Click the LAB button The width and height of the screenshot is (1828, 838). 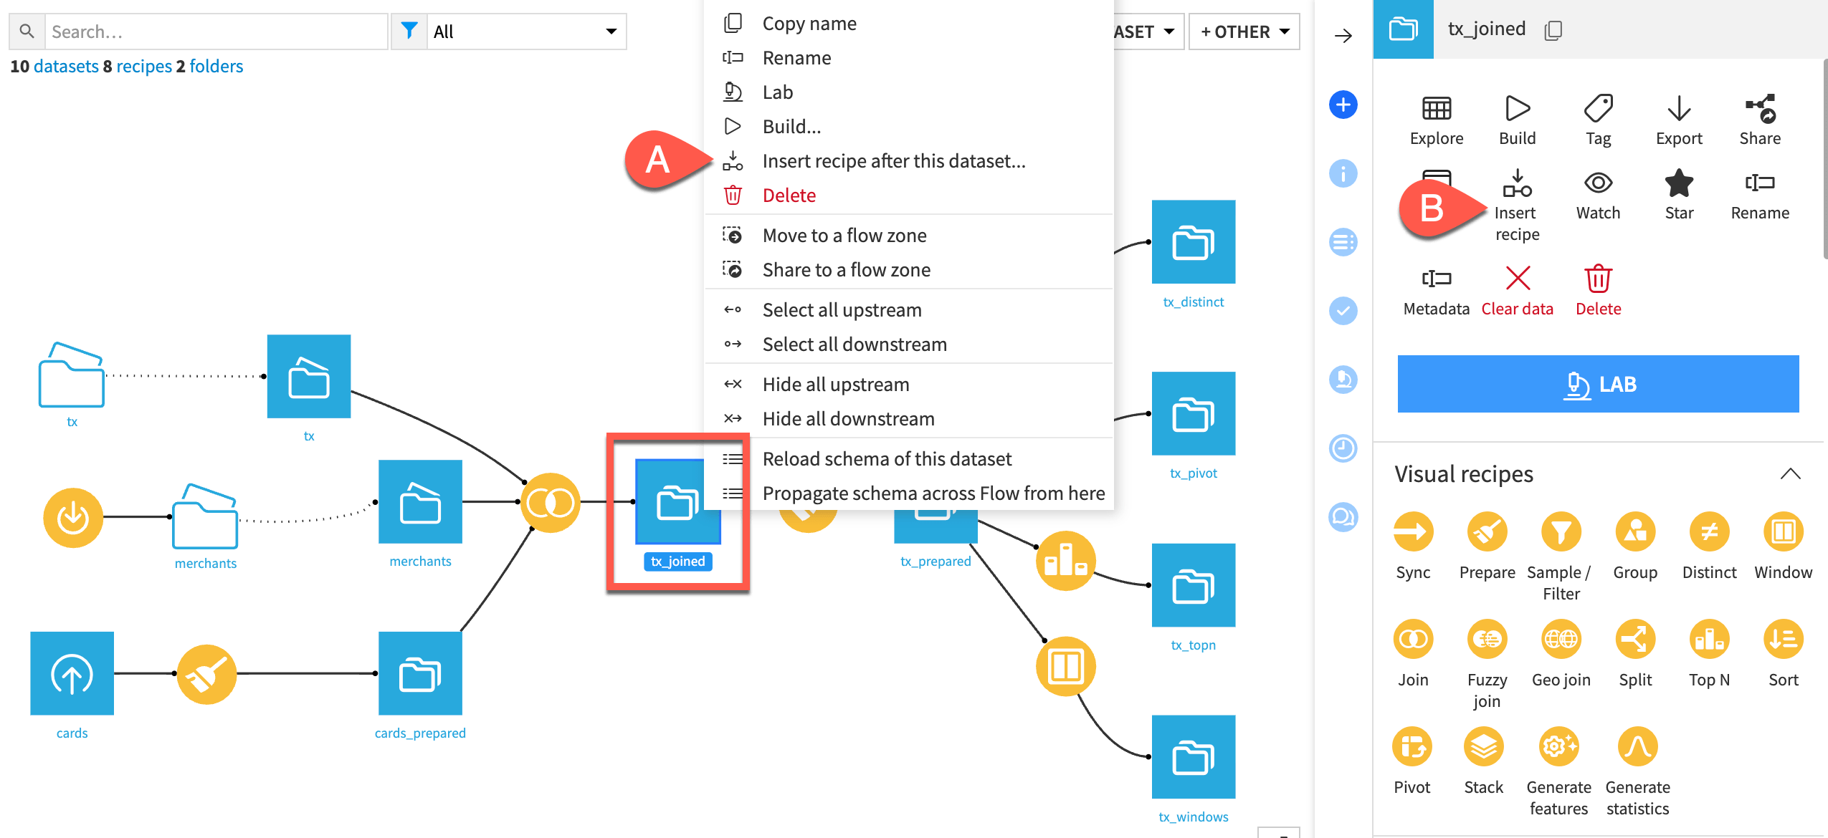pos(1598,384)
